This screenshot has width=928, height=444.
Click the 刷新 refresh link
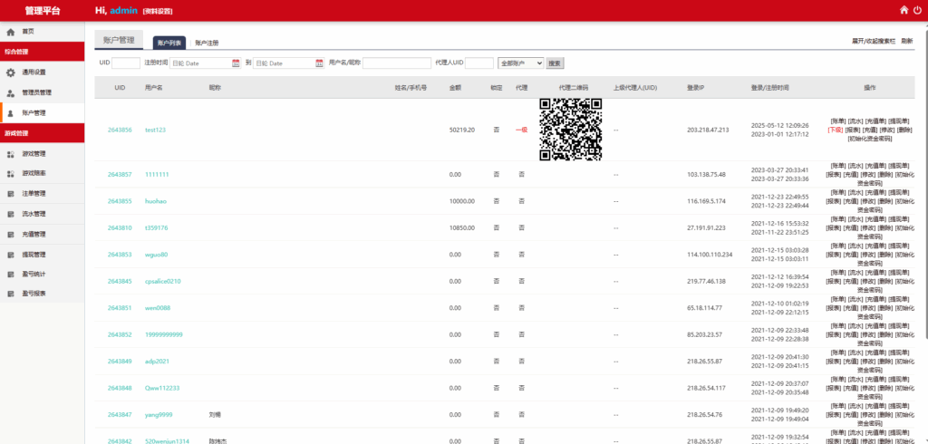click(x=906, y=42)
